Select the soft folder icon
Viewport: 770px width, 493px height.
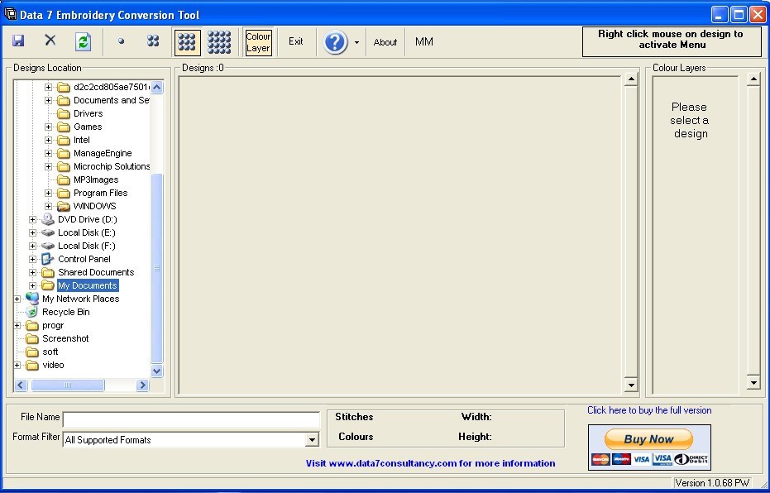(32, 352)
